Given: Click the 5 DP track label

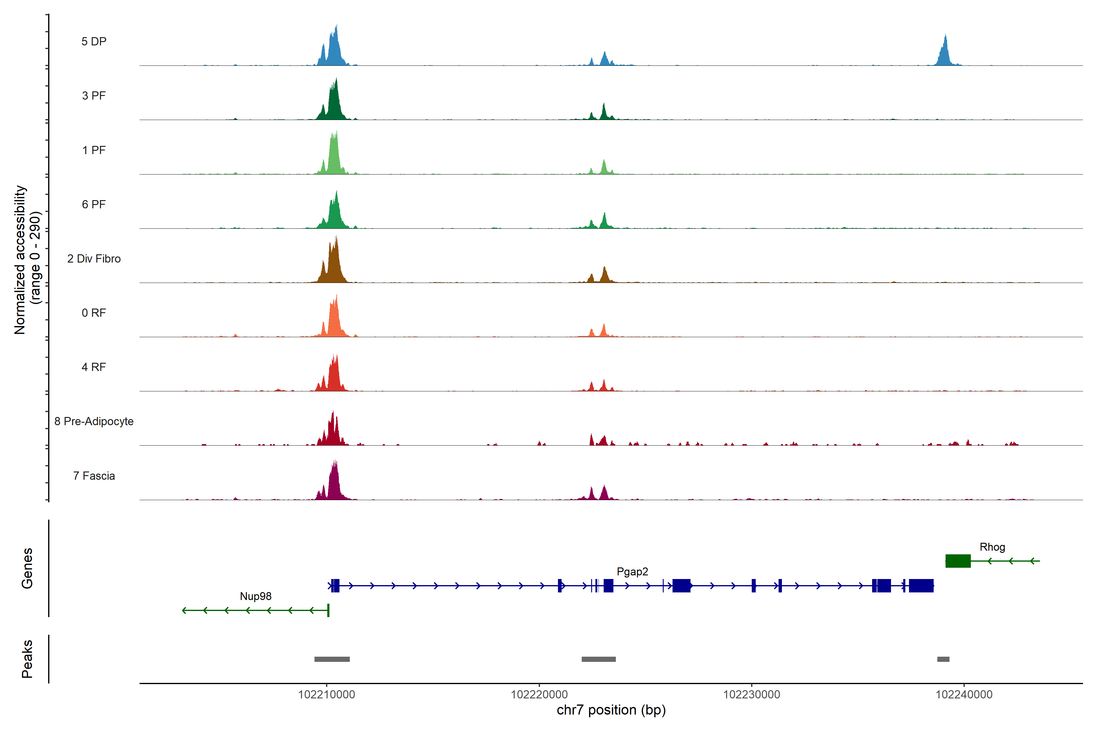Looking at the screenshot, I should [x=94, y=41].
